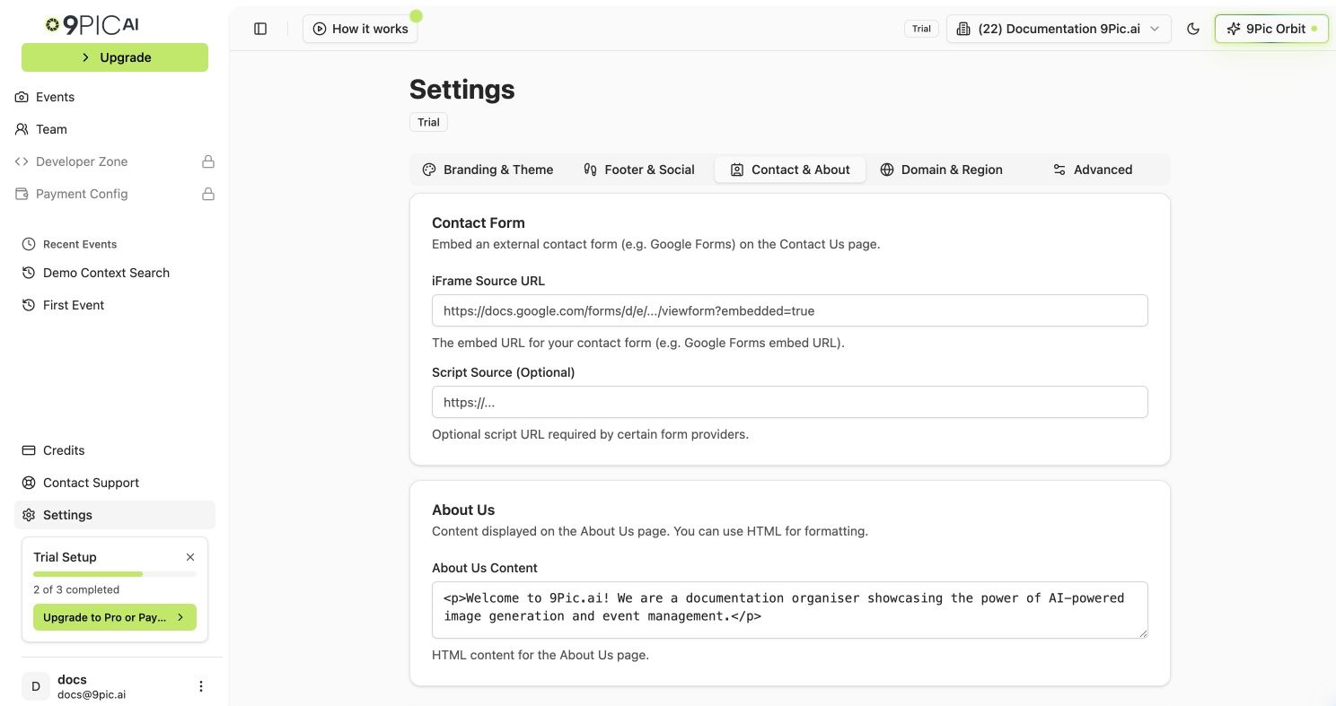Click the lock icon beside Developer Zone

[x=208, y=161]
